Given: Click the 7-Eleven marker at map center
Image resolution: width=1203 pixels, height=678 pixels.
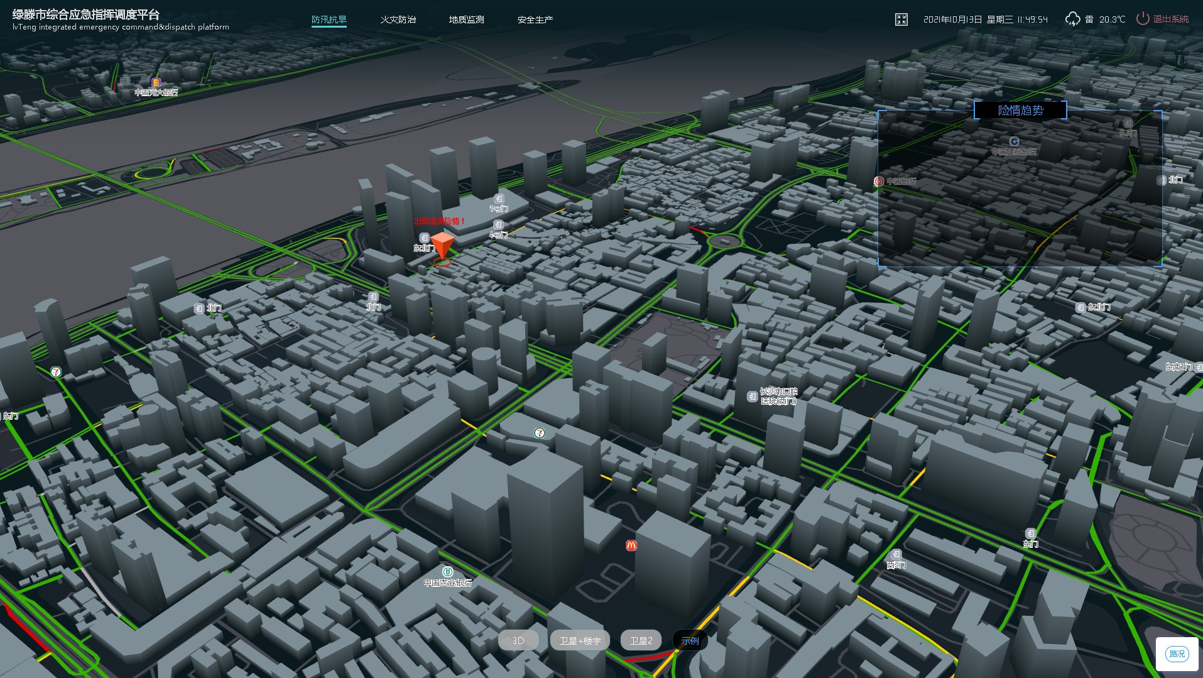Looking at the screenshot, I should click(x=539, y=433).
